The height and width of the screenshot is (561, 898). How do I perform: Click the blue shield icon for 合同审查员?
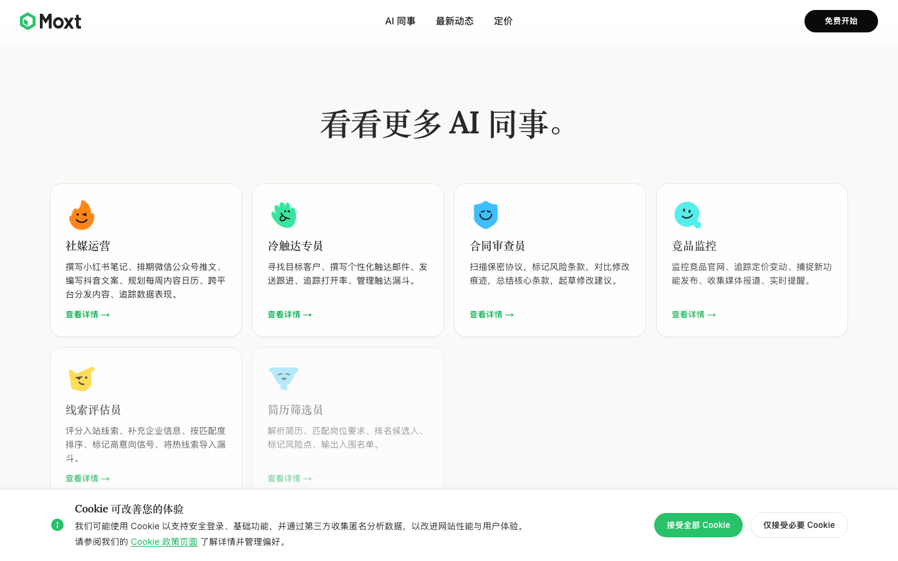(486, 215)
